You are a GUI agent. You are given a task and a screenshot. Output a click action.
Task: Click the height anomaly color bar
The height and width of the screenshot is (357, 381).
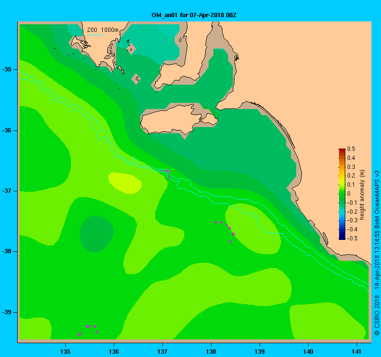tap(342, 194)
